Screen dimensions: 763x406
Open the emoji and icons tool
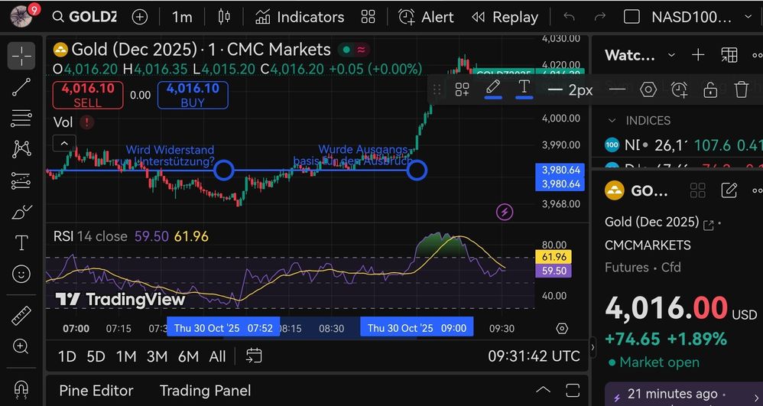(21, 274)
